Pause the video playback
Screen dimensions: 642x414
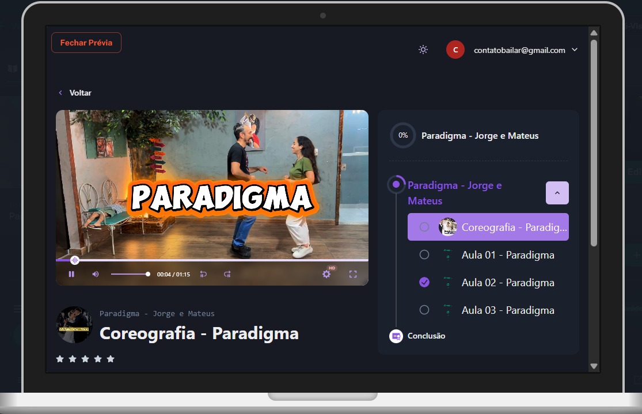[71, 274]
